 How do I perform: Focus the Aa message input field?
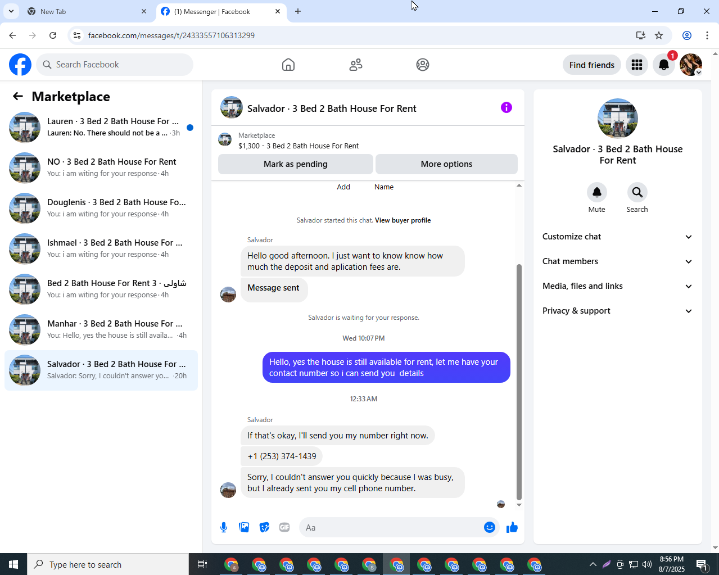(x=391, y=527)
